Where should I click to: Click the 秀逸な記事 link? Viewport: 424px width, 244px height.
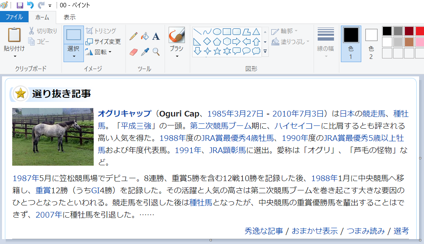coord(264,231)
